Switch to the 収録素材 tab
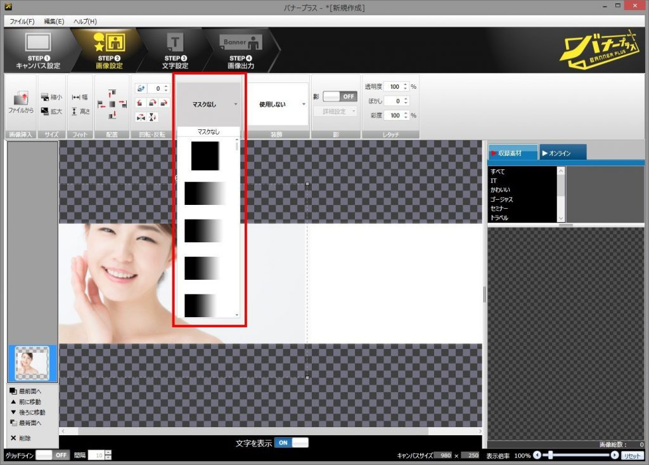The image size is (649, 465). 513,153
